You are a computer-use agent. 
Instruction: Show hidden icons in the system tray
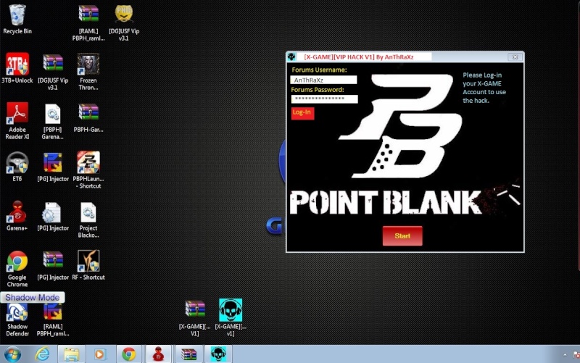point(565,355)
